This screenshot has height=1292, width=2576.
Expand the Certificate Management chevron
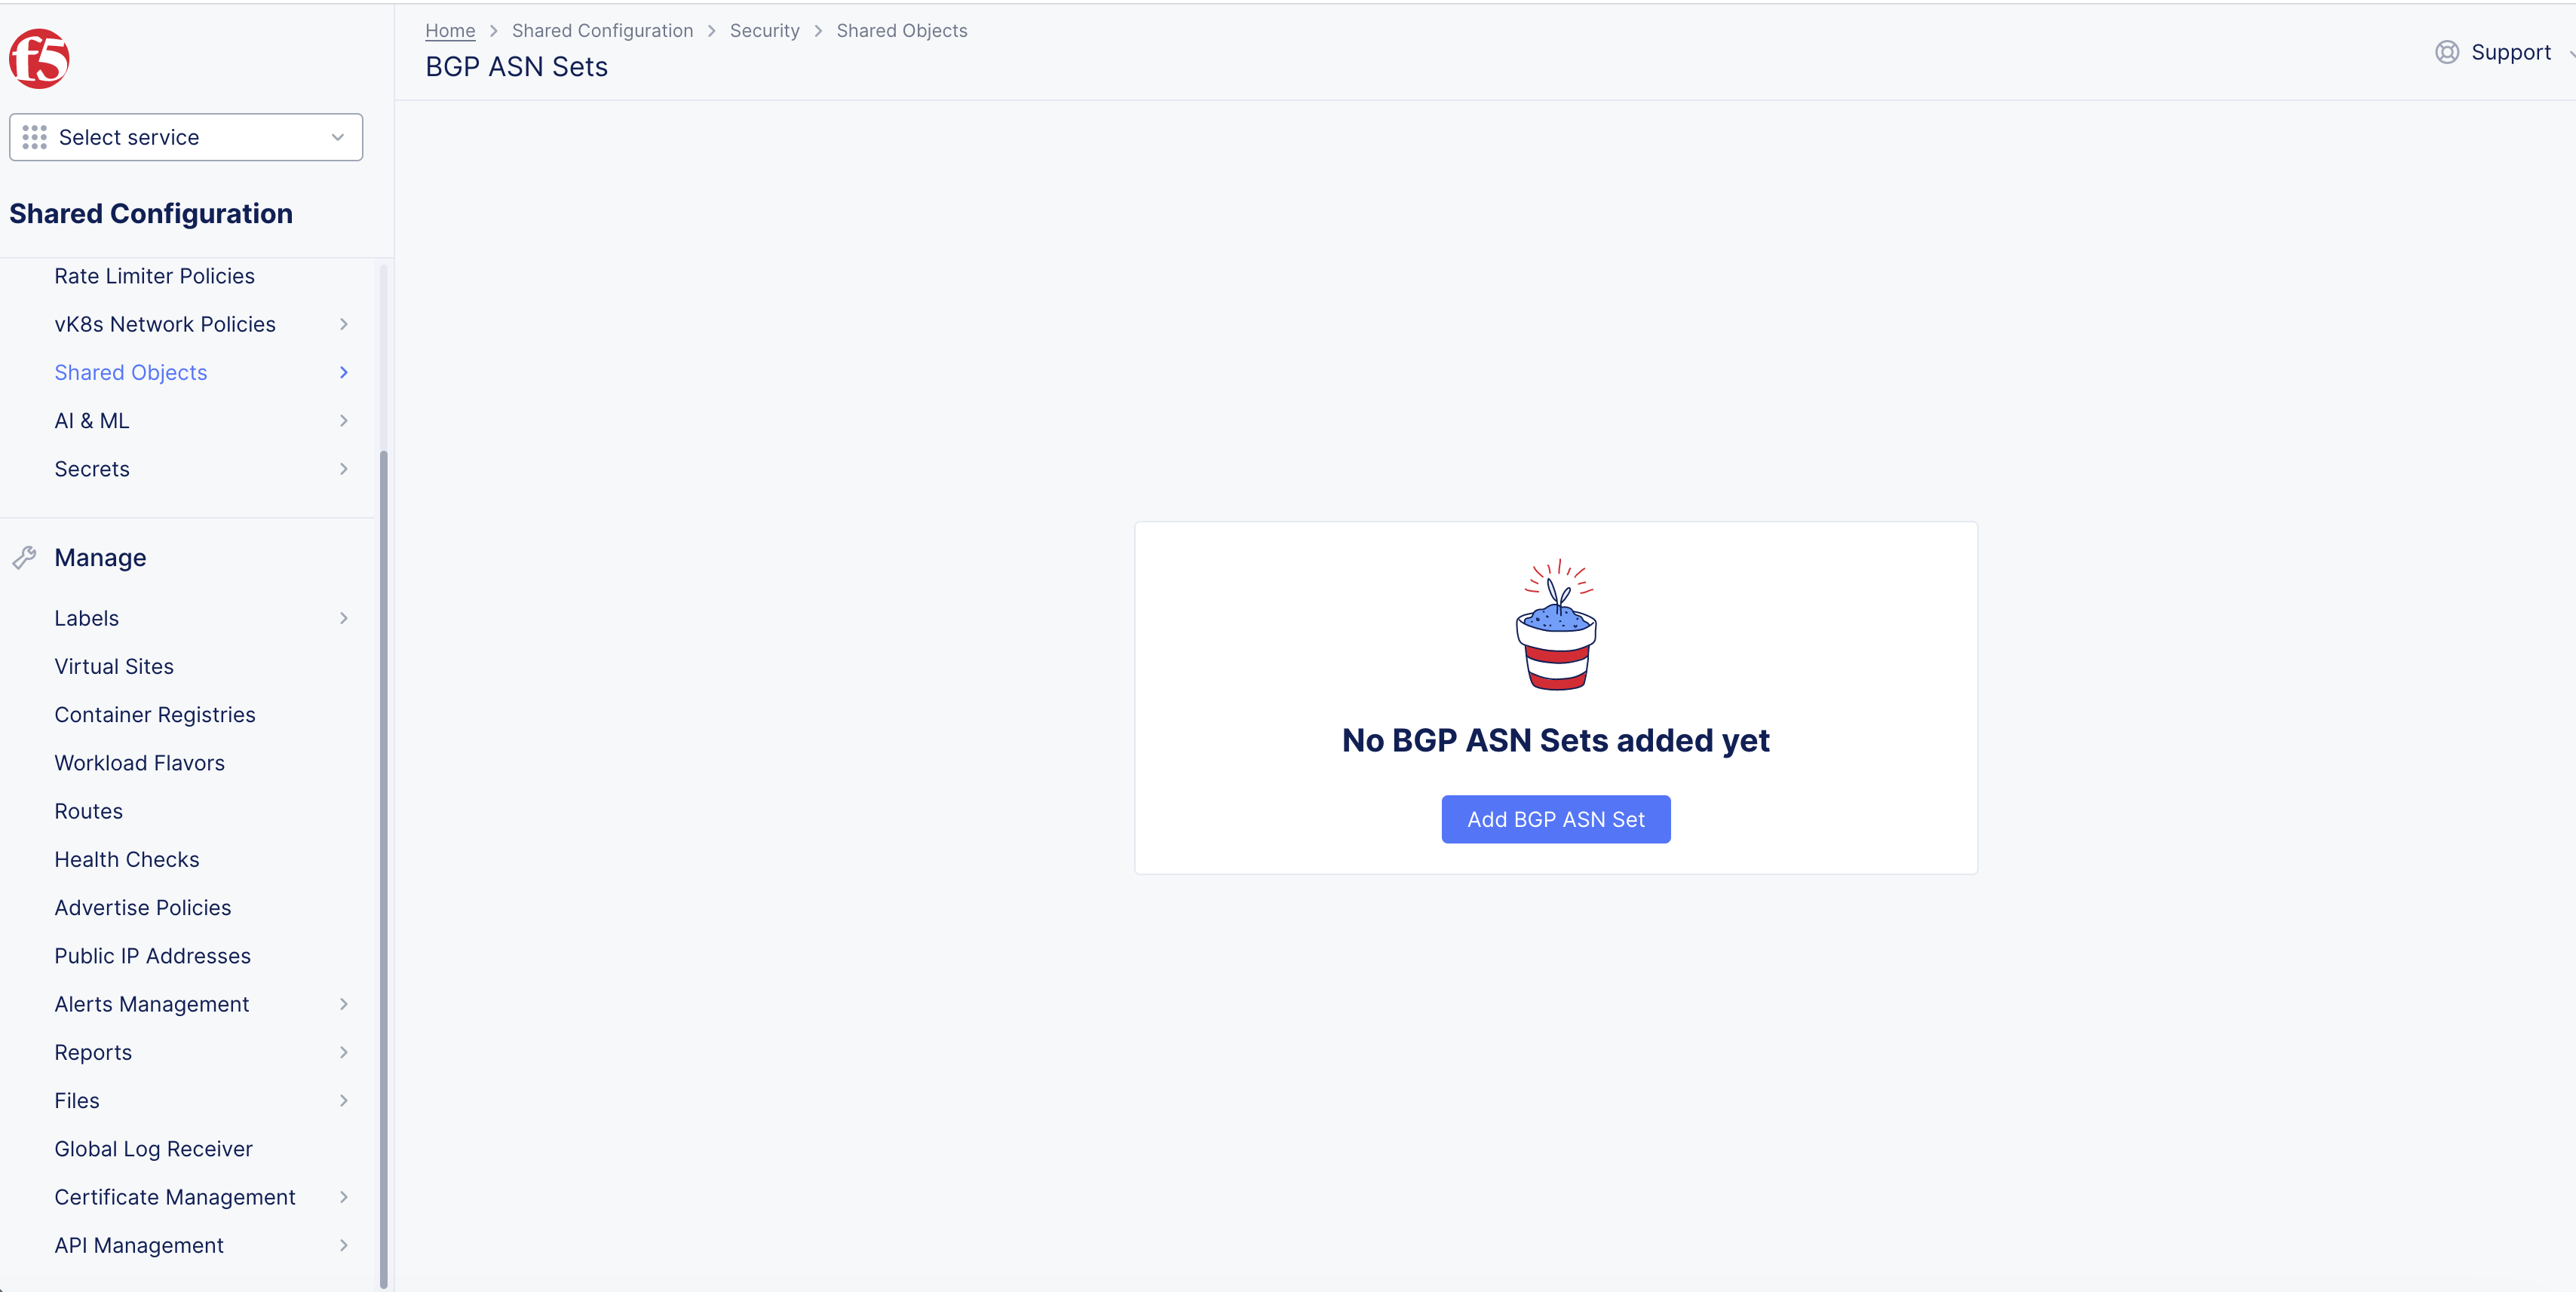tap(343, 1197)
